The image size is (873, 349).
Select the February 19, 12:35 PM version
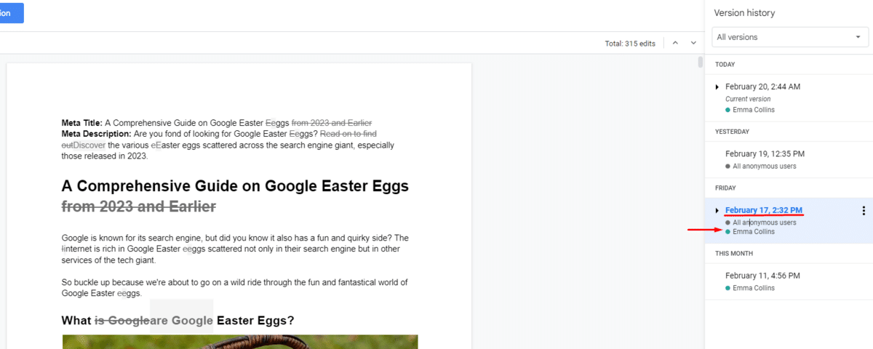(764, 154)
